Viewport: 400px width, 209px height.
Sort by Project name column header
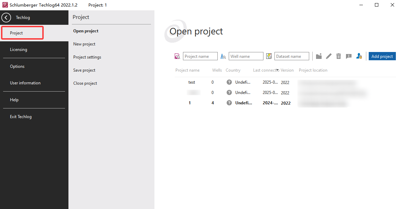coord(187,70)
